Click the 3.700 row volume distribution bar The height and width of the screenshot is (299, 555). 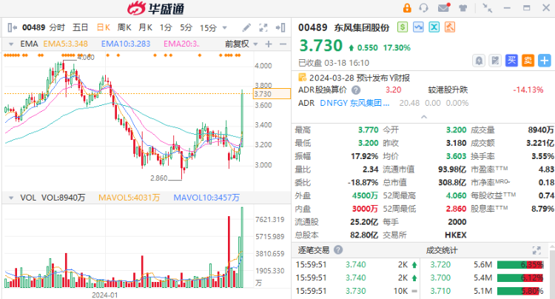coord(520,278)
